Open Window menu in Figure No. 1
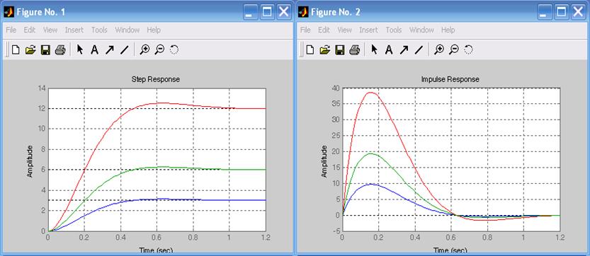590x256 pixels. [x=127, y=30]
